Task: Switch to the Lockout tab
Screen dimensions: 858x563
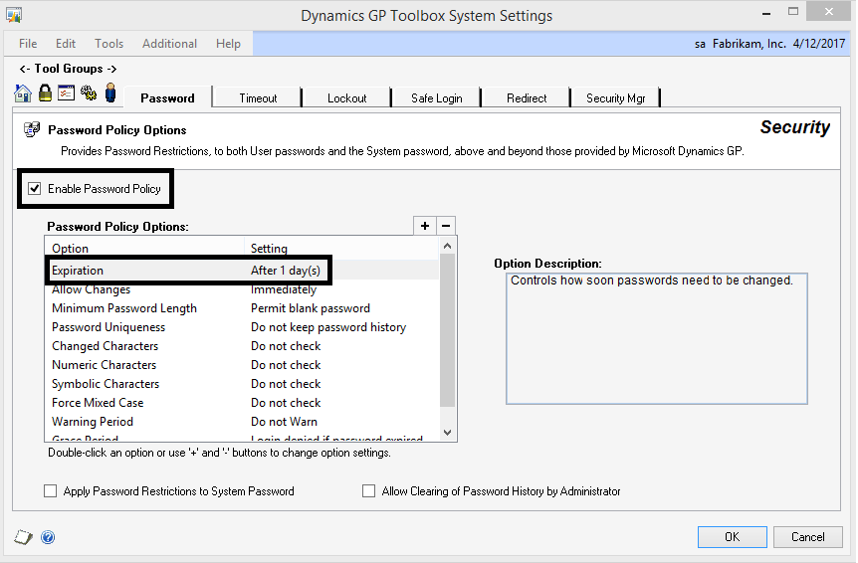Action: [347, 97]
